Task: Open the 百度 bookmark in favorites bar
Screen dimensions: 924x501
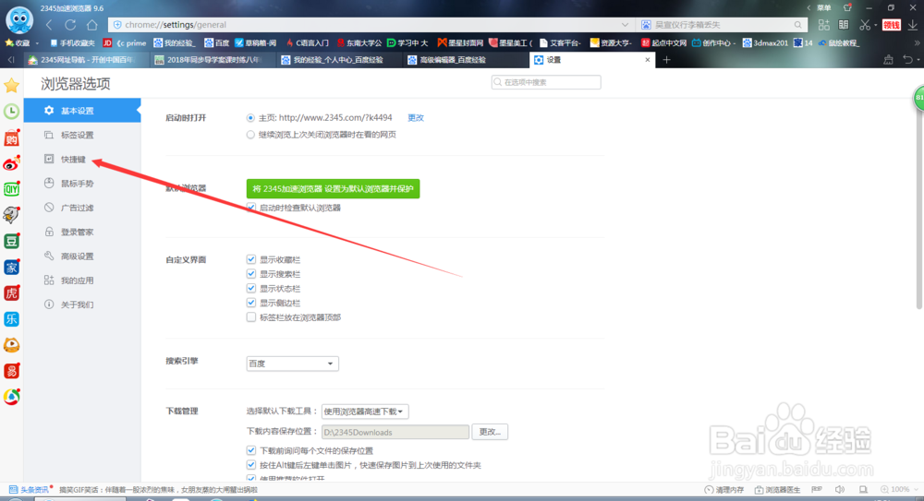Action: (x=217, y=43)
